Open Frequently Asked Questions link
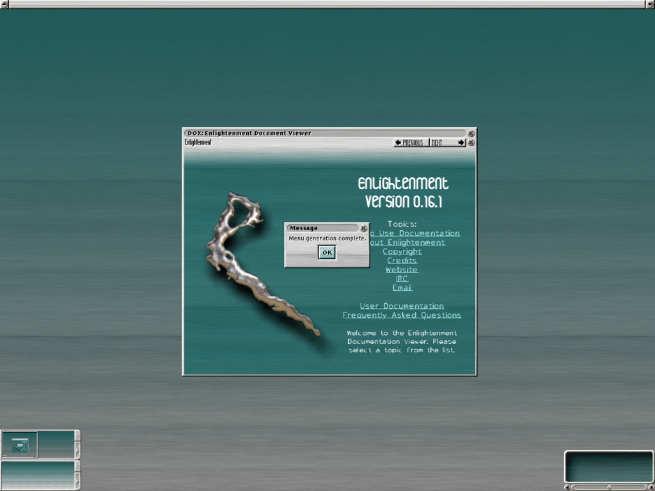The width and height of the screenshot is (655, 491). tap(402, 315)
